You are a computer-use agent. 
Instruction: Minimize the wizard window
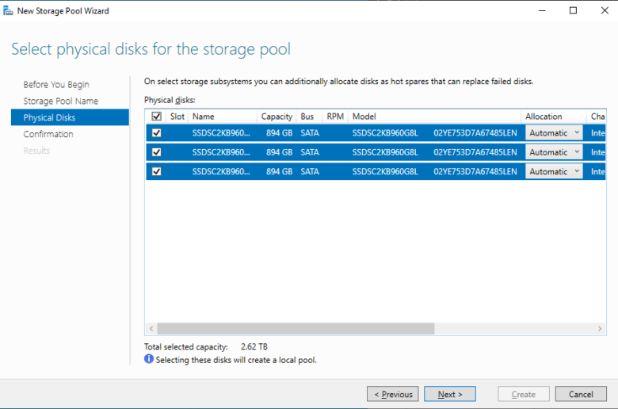(x=542, y=10)
